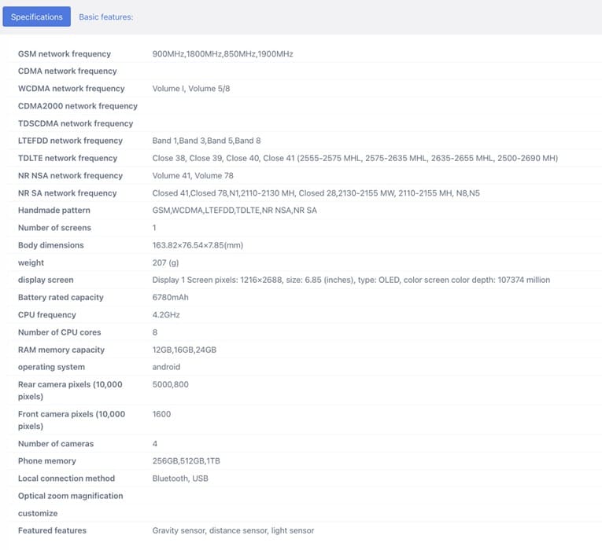
Task: Select the 900MHz,1800MHz,850MHz,1900MHz value text
Action: point(222,54)
